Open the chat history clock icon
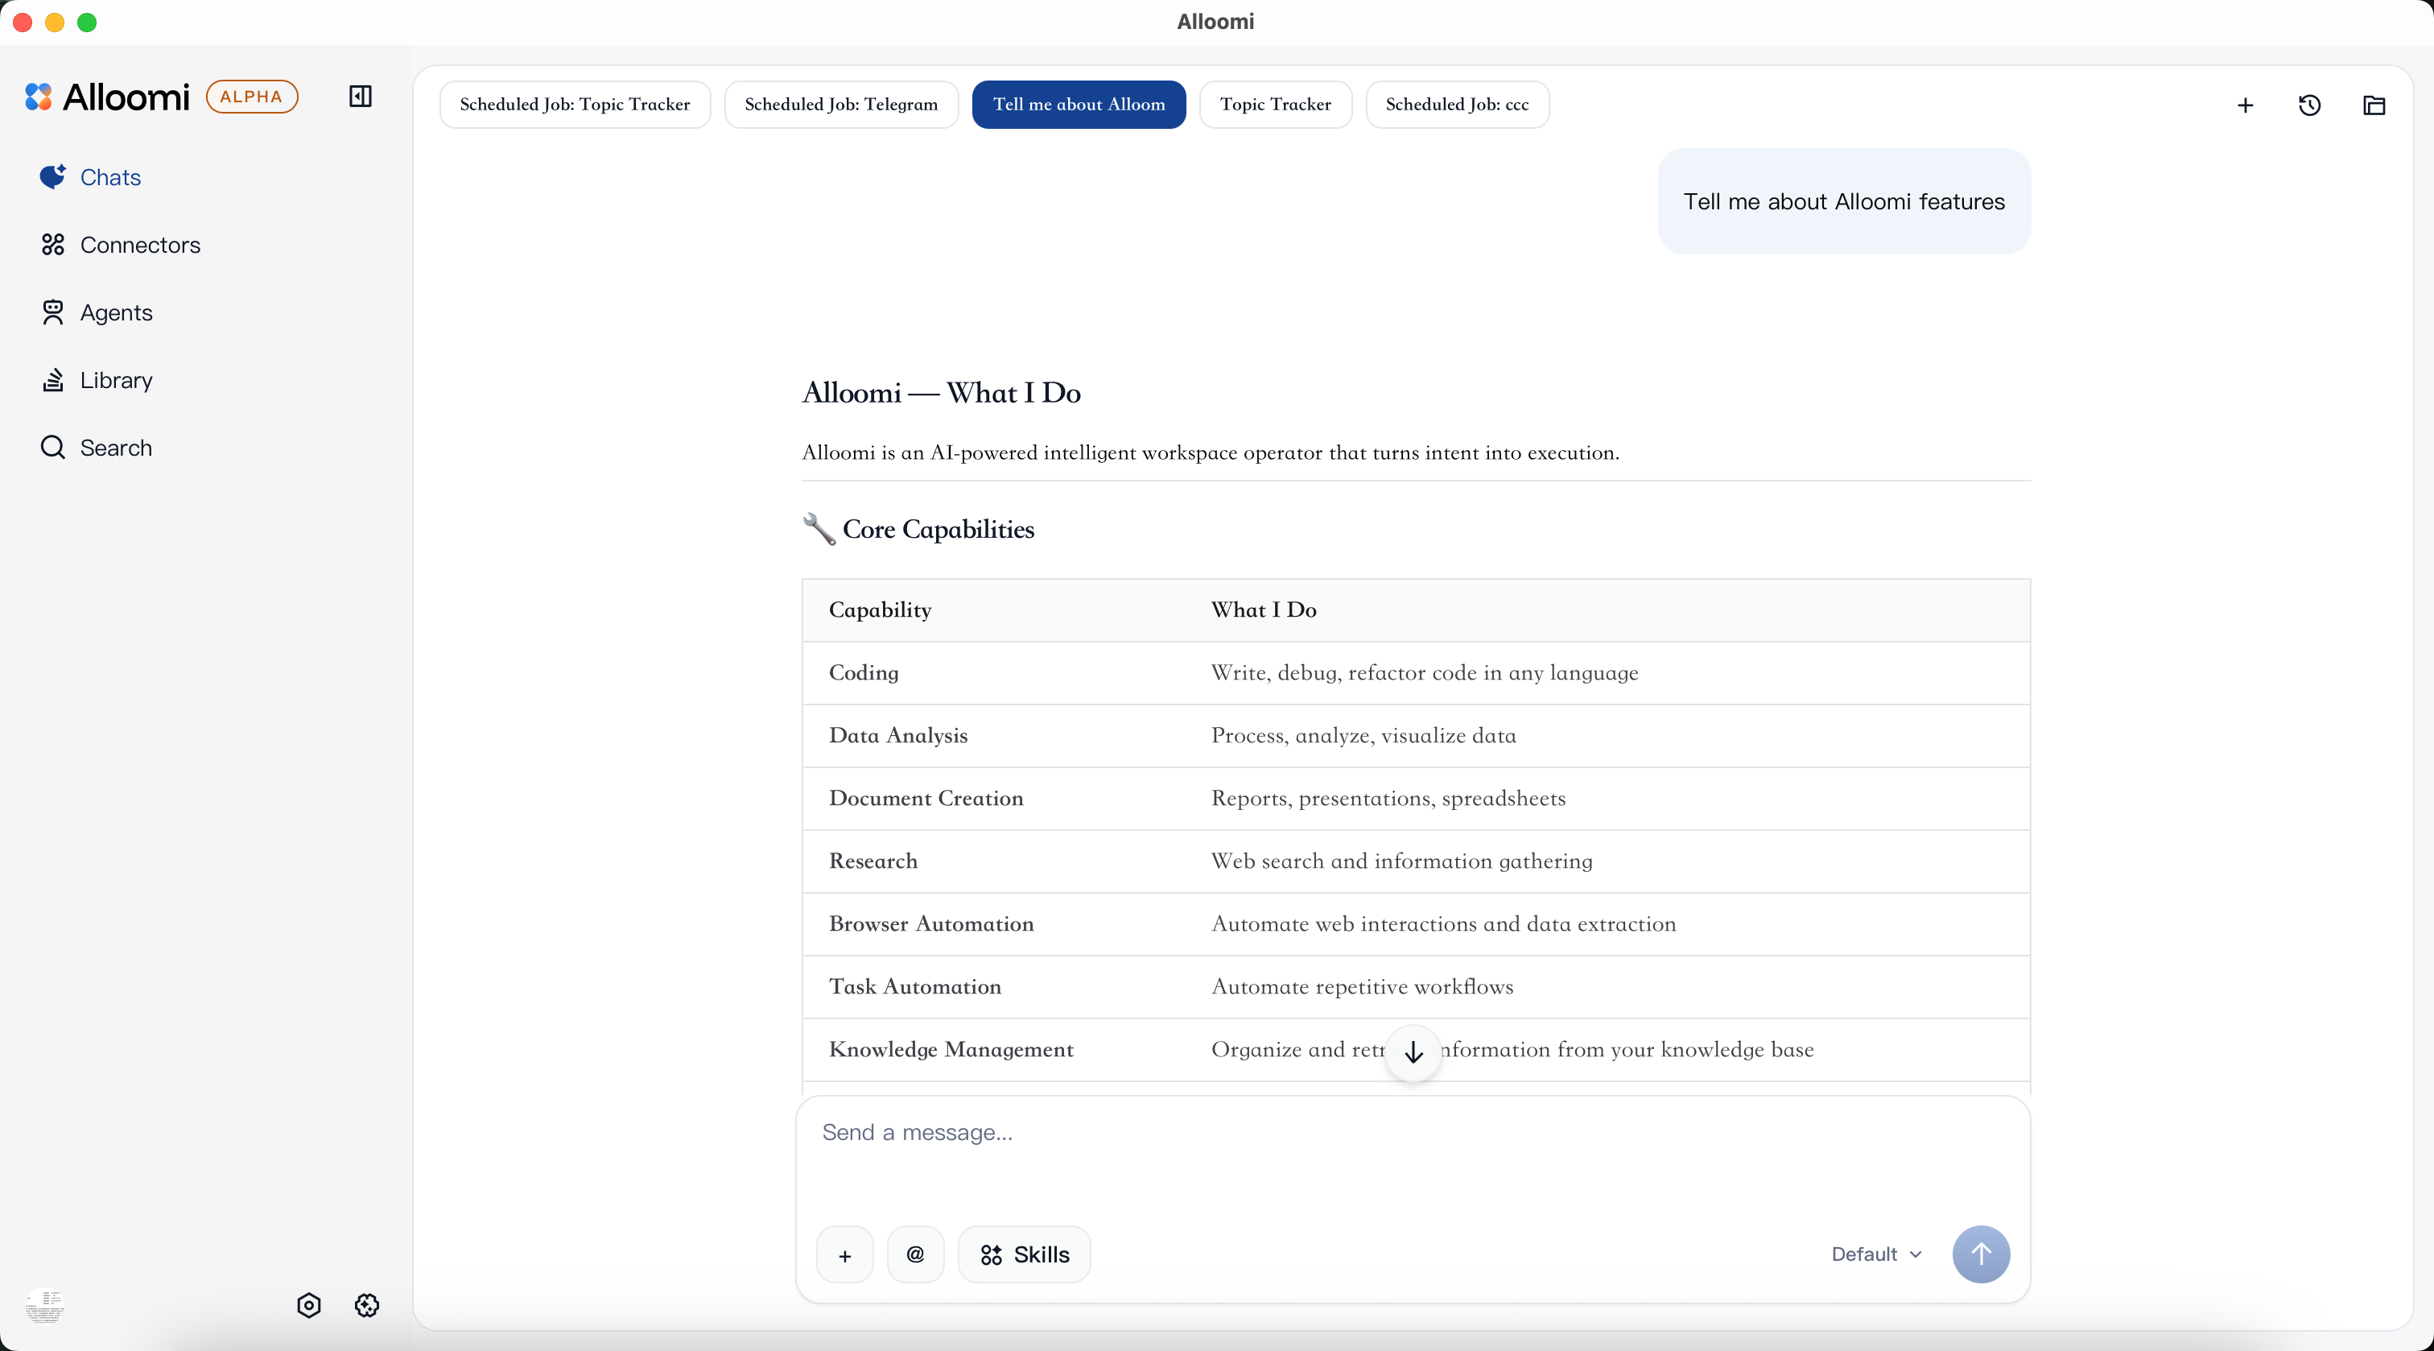 pyautogui.click(x=2309, y=105)
